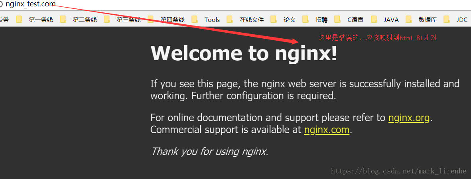
Task: Open the 数据库 bookmark folder
Action: click(421, 20)
